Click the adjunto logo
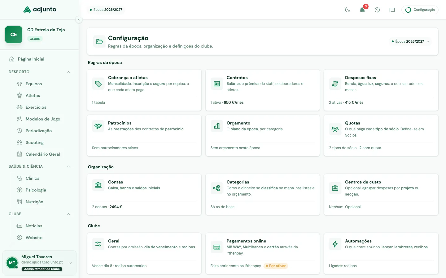The height and width of the screenshot is (278, 446). pyautogui.click(x=40, y=10)
